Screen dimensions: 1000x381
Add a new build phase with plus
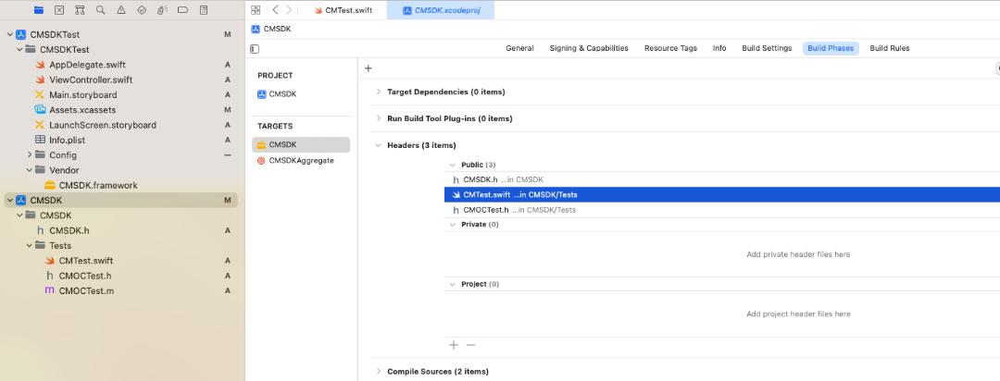(x=368, y=68)
